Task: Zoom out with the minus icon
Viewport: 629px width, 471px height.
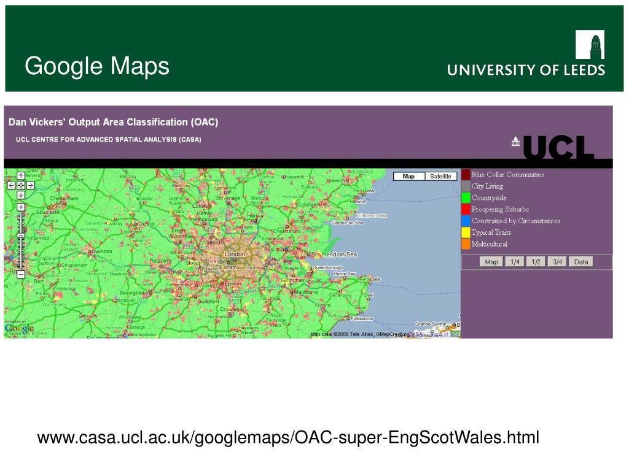Action: (21, 274)
